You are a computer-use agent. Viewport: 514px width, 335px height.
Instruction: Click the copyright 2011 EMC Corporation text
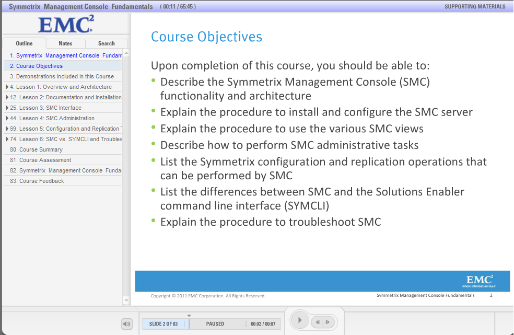pos(208,296)
